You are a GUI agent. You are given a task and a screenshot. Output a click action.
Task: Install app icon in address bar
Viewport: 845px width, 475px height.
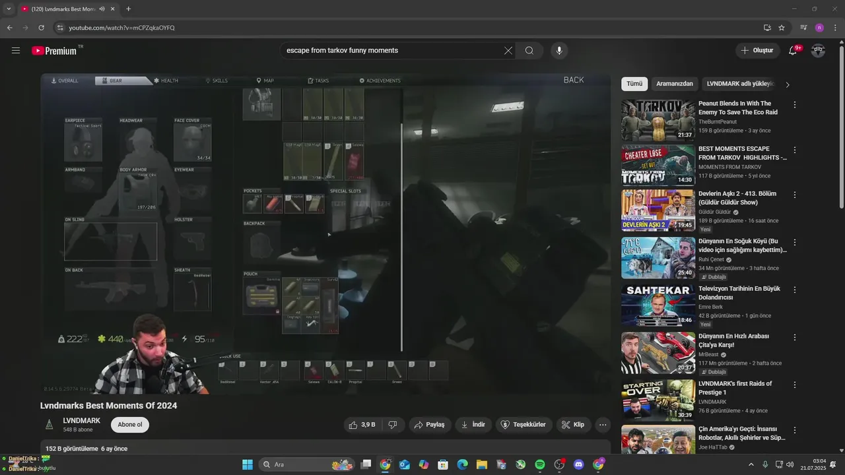(x=767, y=28)
